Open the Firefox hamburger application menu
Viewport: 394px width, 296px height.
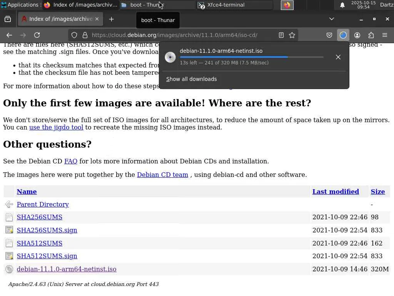385,35
